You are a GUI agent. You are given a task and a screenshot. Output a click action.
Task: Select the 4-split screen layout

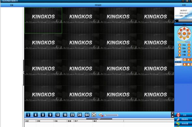[36, 115]
